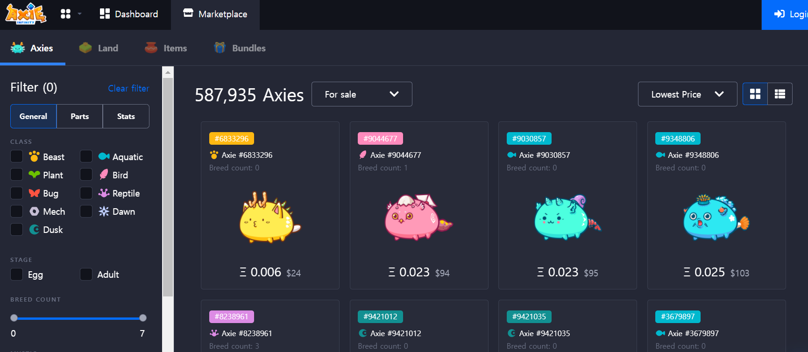Click the #9421012 ID badge
The width and height of the screenshot is (808, 352).
pyautogui.click(x=381, y=317)
